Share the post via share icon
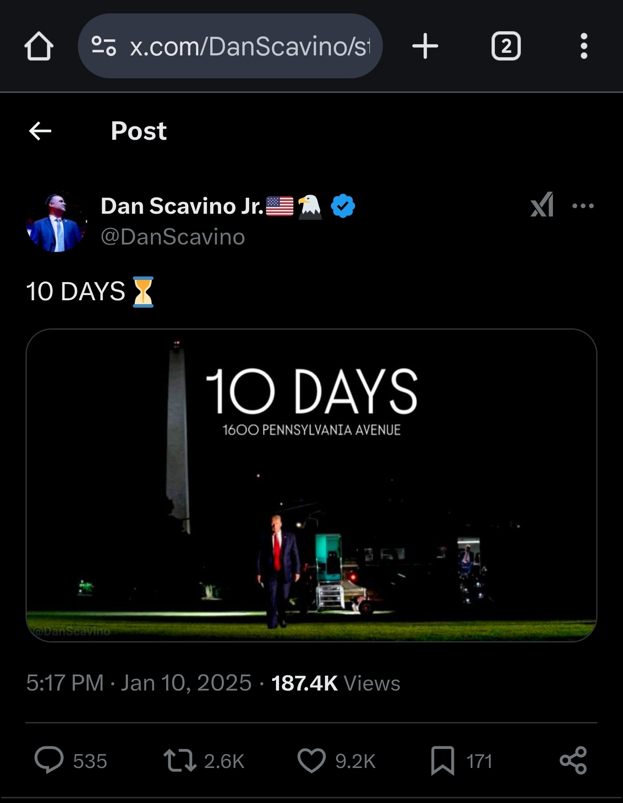This screenshot has width=623, height=803. pyautogui.click(x=573, y=761)
